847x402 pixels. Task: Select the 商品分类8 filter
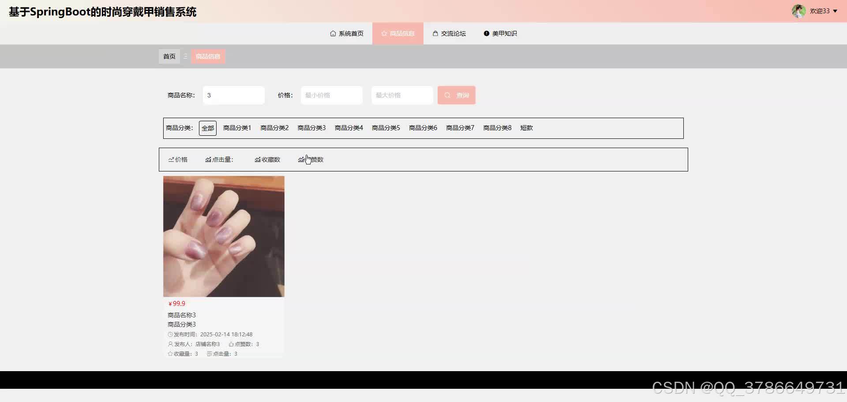(497, 128)
